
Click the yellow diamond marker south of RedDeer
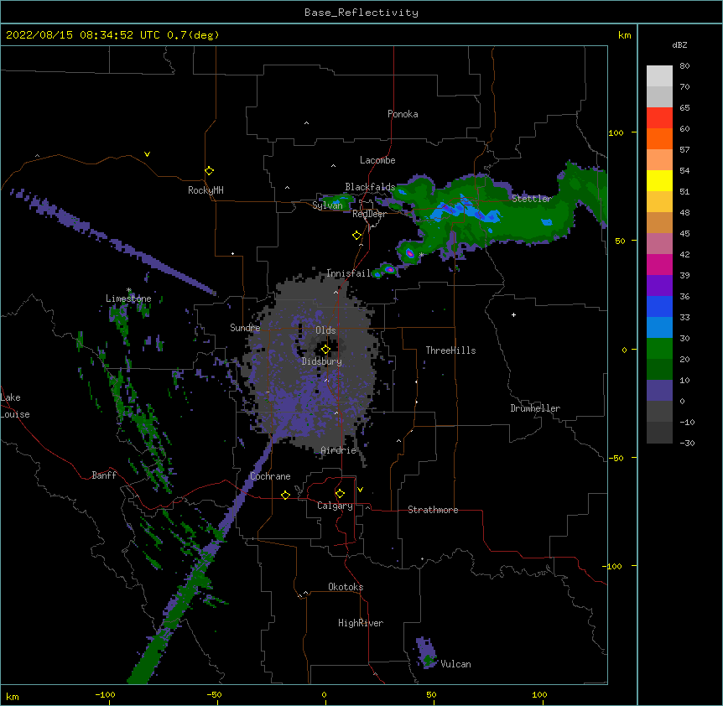(x=357, y=236)
